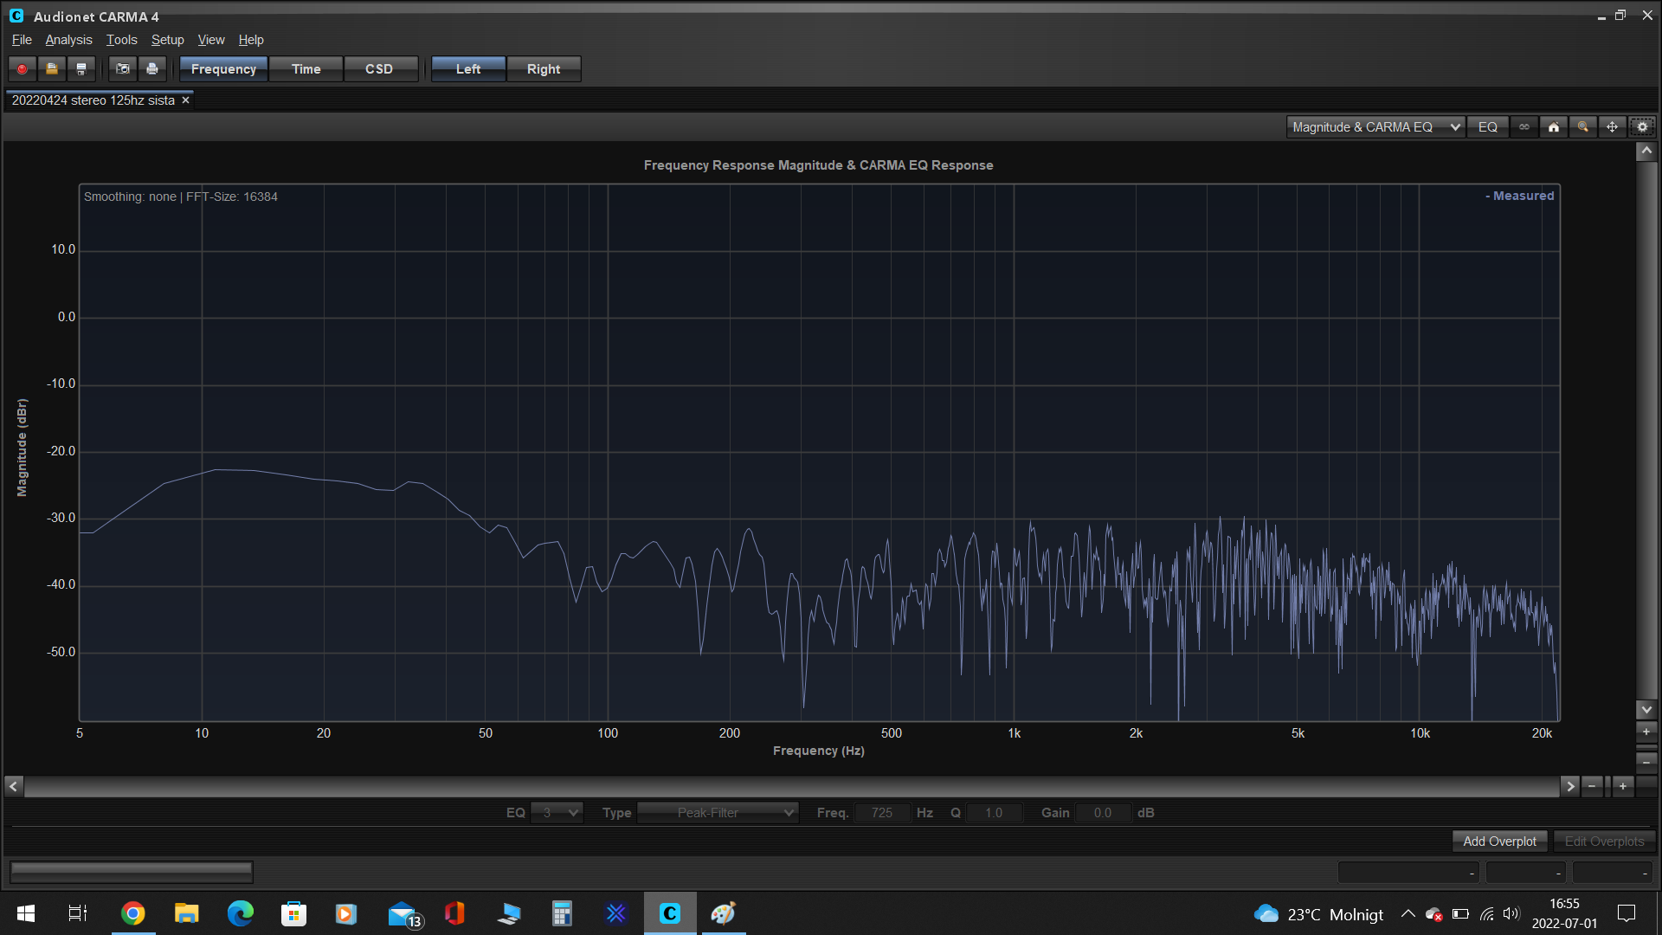Click the horizontal scrollbar track under the graph
1662x935 pixels.
point(792,786)
